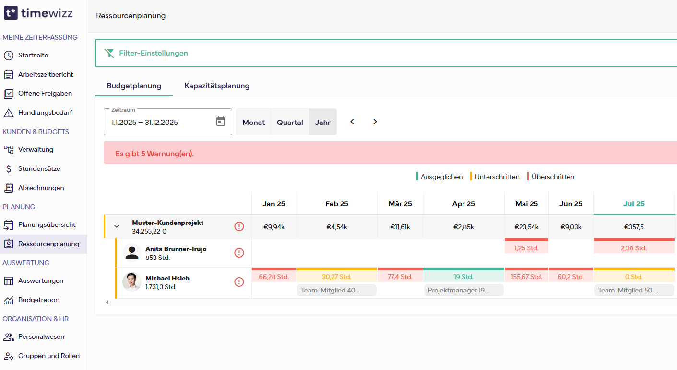Go to the next period with the right chevron
Image resolution: width=677 pixels, height=370 pixels.
[375, 122]
